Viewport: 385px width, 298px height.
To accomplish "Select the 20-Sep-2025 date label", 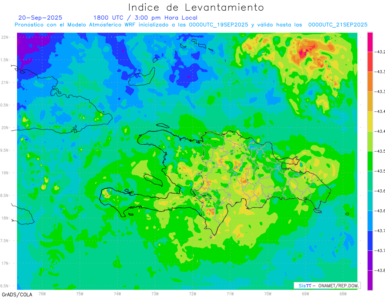I will [40, 18].
